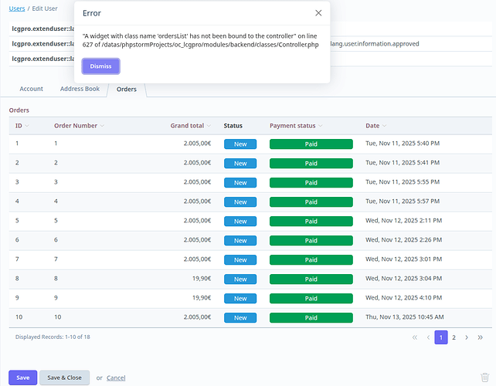Click the trash delete icon

pyautogui.click(x=484, y=378)
